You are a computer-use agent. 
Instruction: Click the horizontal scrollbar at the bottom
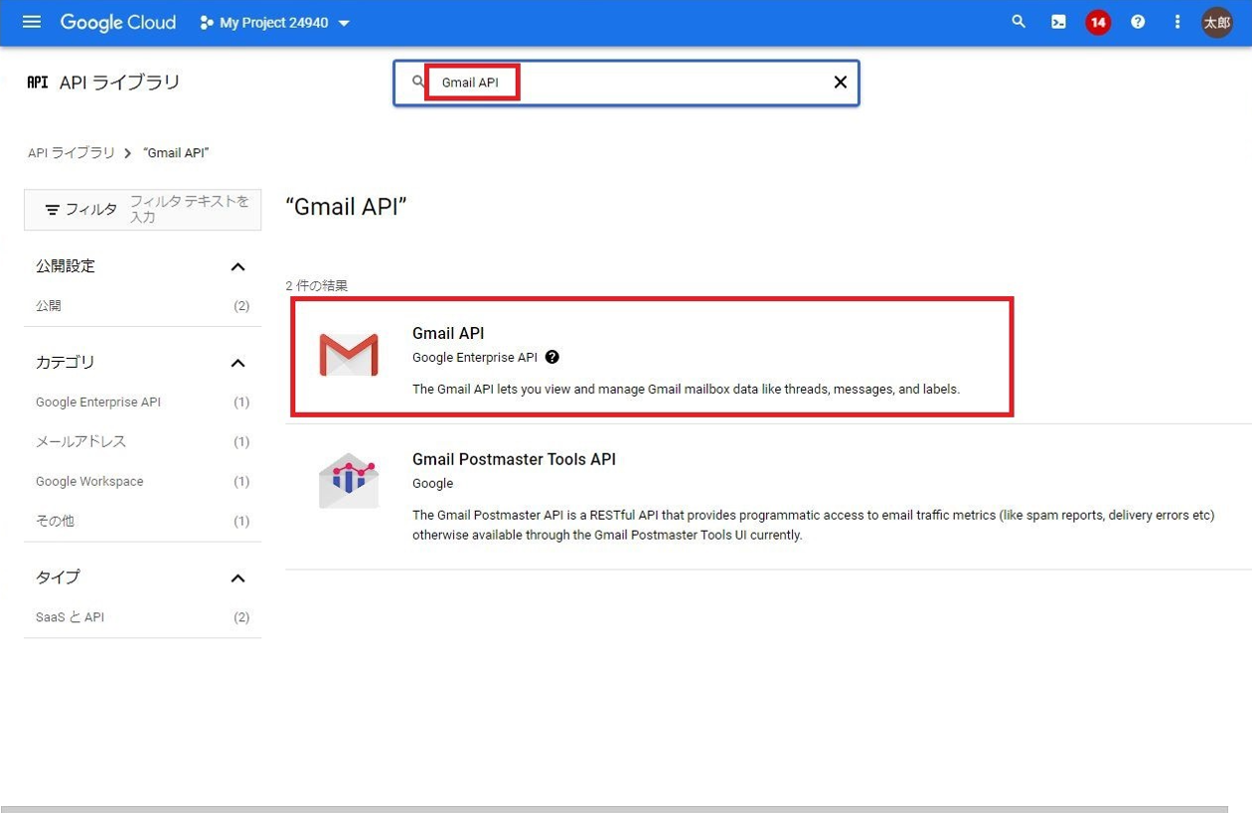(x=614, y=809)
